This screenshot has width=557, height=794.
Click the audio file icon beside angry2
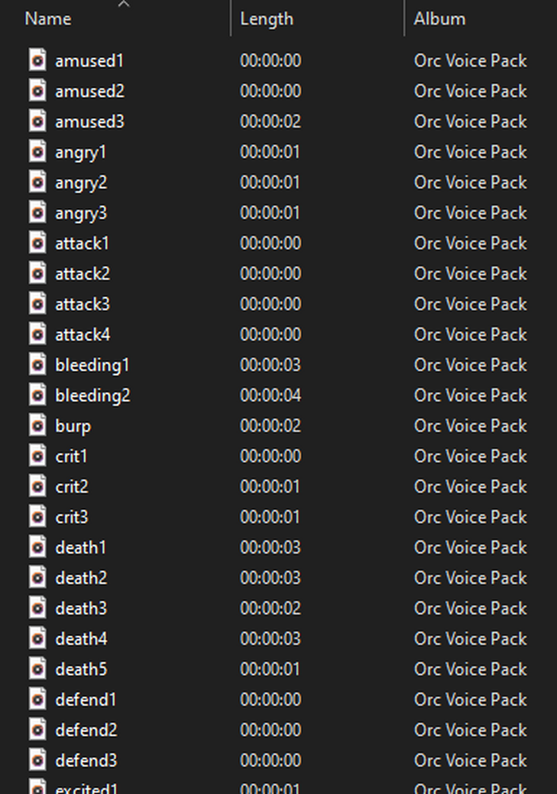[x=37, y=183]
